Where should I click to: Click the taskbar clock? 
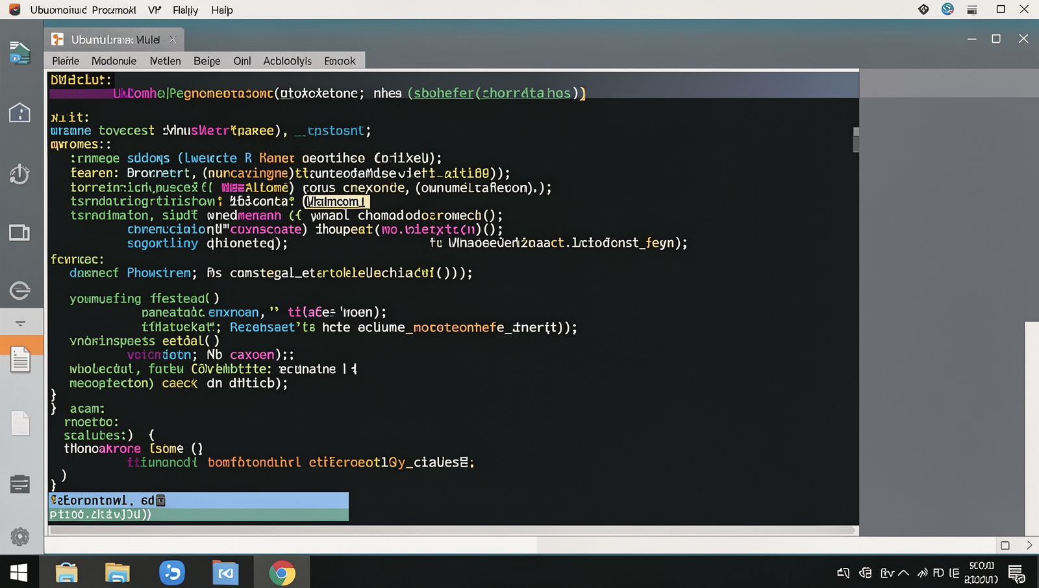[981, 572]
